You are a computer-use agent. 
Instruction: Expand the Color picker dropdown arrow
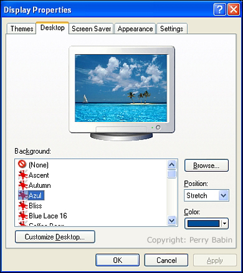[x=224, y=223]
